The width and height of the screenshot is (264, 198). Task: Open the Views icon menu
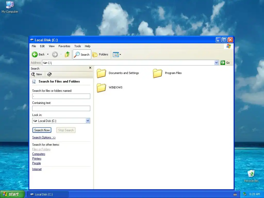click(x=117, y=55)
